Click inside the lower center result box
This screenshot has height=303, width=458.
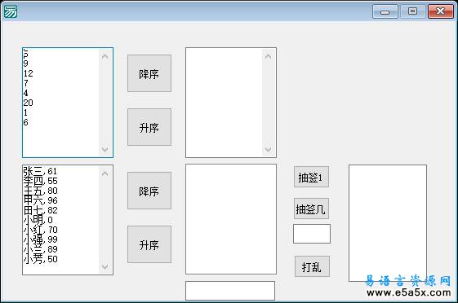(231, 219)
